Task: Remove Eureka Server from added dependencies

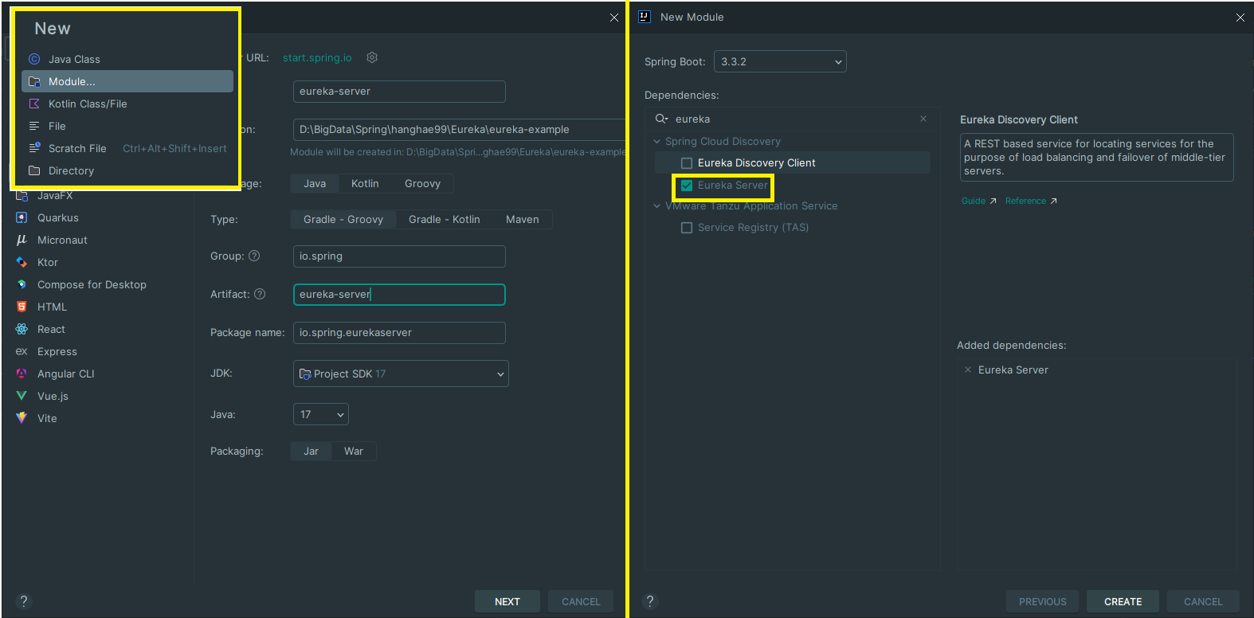Action: [x=968, y=370]
